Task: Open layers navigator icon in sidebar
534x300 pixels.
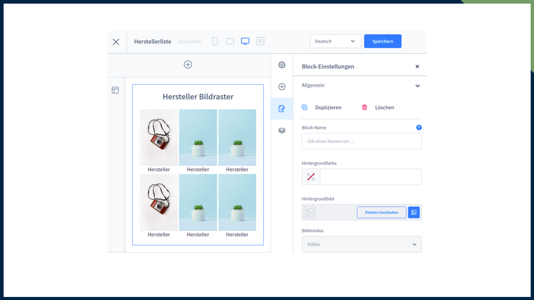Action: coord(282,131)
